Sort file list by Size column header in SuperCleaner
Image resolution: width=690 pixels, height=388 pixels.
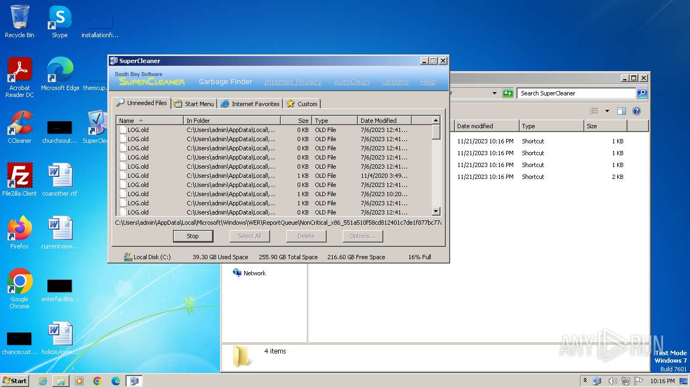click(296, 121)
